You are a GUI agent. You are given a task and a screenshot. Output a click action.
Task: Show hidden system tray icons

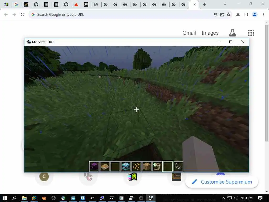[223, 198]
